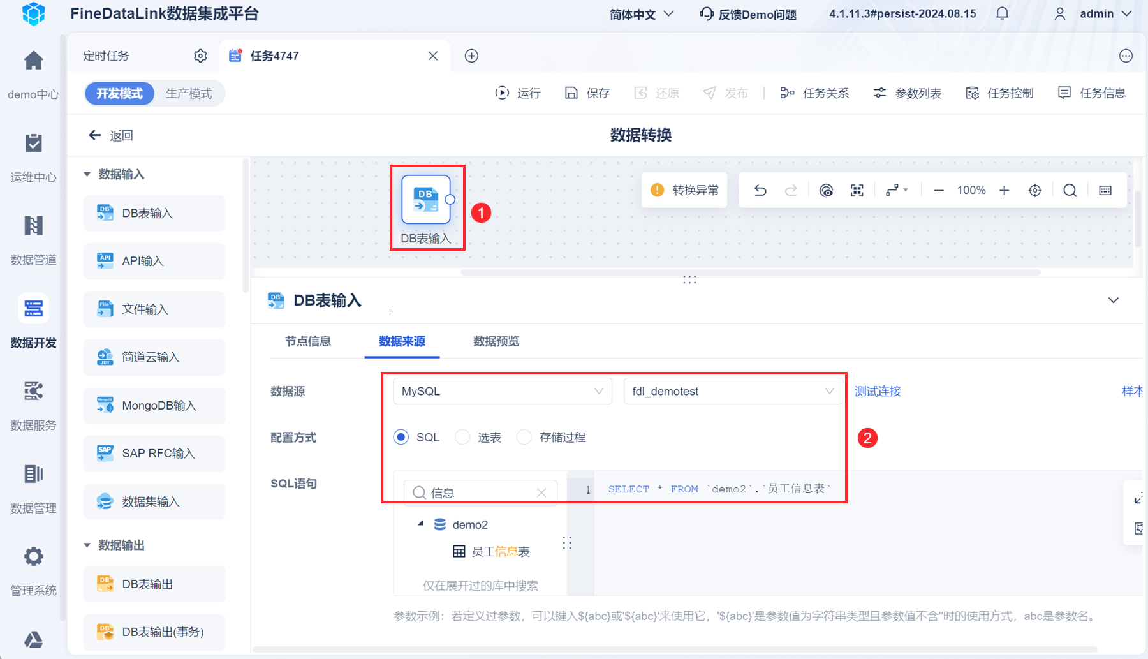Open 数据服务 sidebar section
Screen dimensions: 1148x659
[33, 390]
